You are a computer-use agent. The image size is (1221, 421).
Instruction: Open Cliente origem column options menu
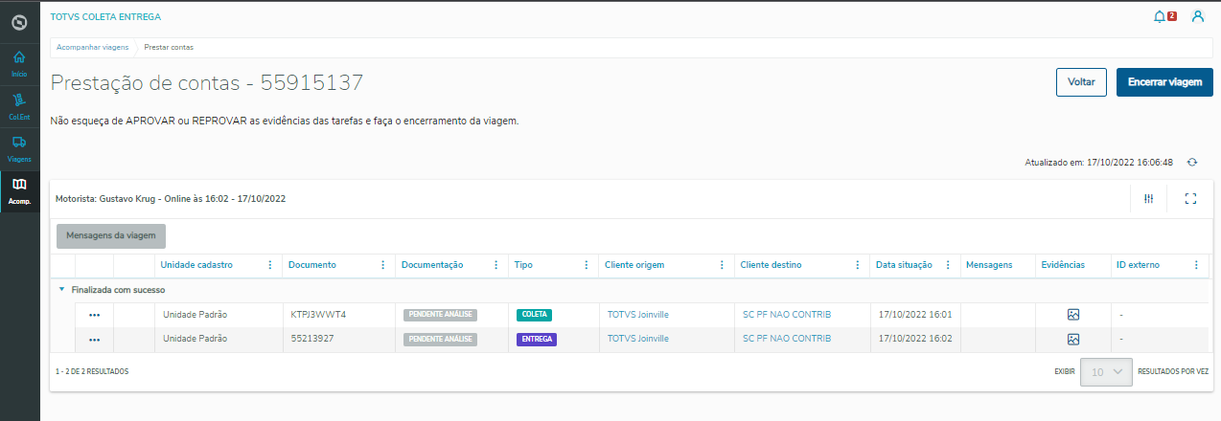coord(722,265)
